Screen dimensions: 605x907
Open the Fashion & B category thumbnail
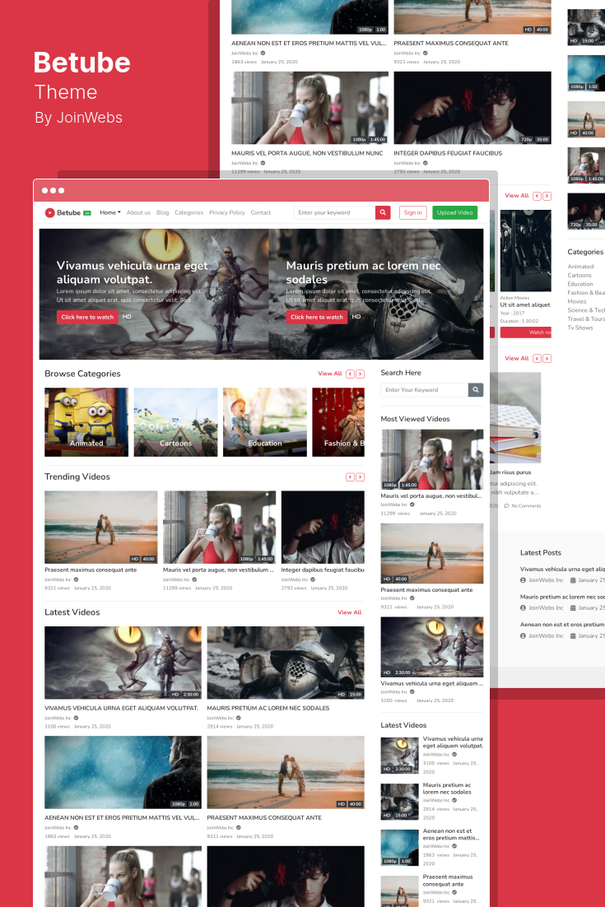338,422
